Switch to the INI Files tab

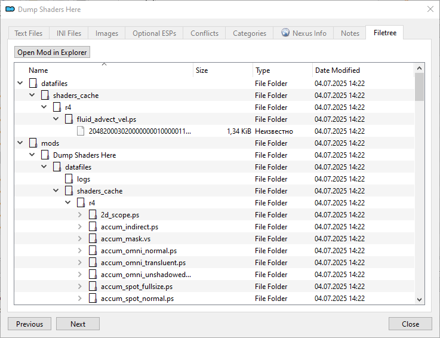(x=69, y=33)
